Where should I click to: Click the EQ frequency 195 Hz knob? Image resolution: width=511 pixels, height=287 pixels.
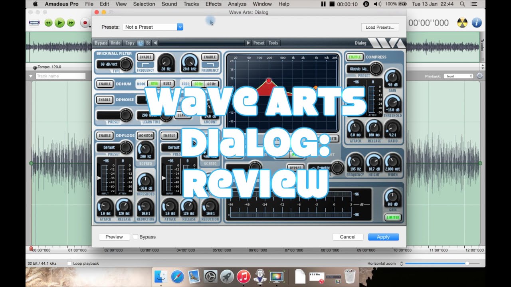355,162
